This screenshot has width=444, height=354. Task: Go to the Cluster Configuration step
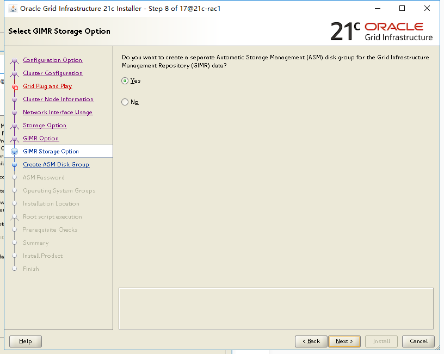53,73
